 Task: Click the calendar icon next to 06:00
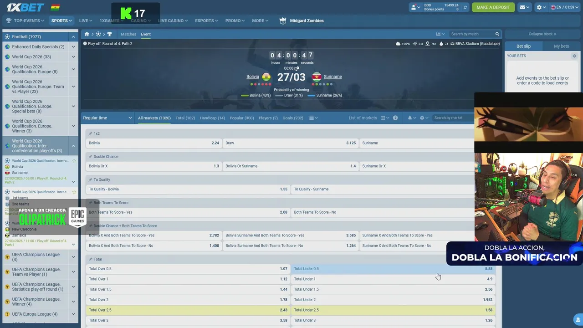tap(297, 68)
